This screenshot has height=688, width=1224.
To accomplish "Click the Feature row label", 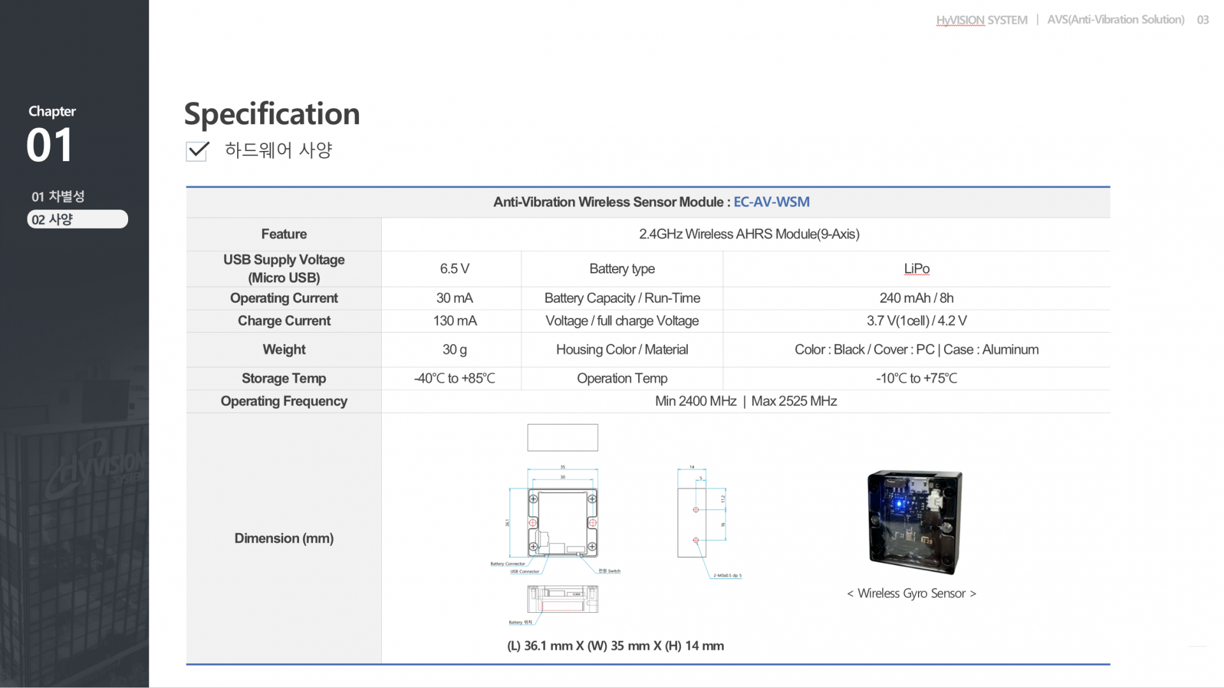I will coord(284,234).
